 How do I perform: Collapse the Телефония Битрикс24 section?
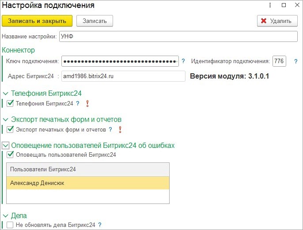click(5, 94)
